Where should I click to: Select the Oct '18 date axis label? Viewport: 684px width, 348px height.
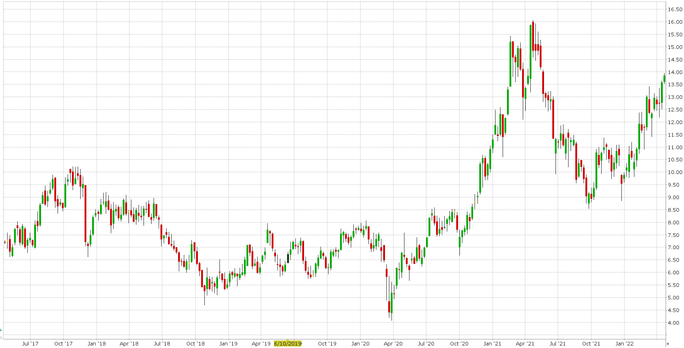coord(195,343)
